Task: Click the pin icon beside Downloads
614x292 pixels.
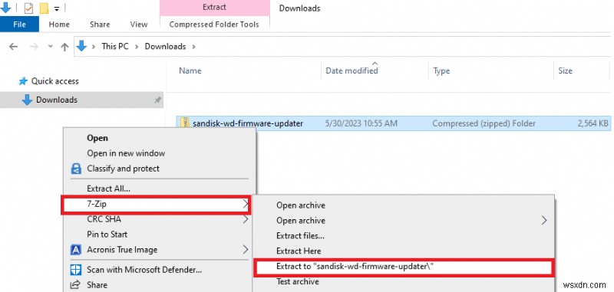Action: click(x=157, y=100)
